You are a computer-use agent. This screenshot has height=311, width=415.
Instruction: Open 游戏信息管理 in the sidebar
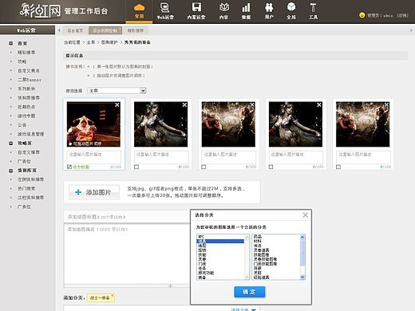click(30, 134)
